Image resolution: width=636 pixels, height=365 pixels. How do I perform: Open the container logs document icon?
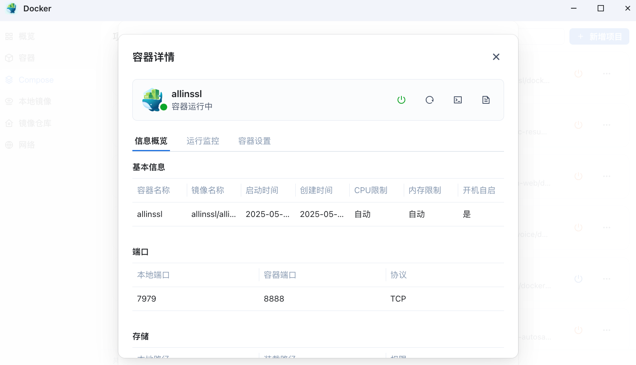tap(486, 100)
